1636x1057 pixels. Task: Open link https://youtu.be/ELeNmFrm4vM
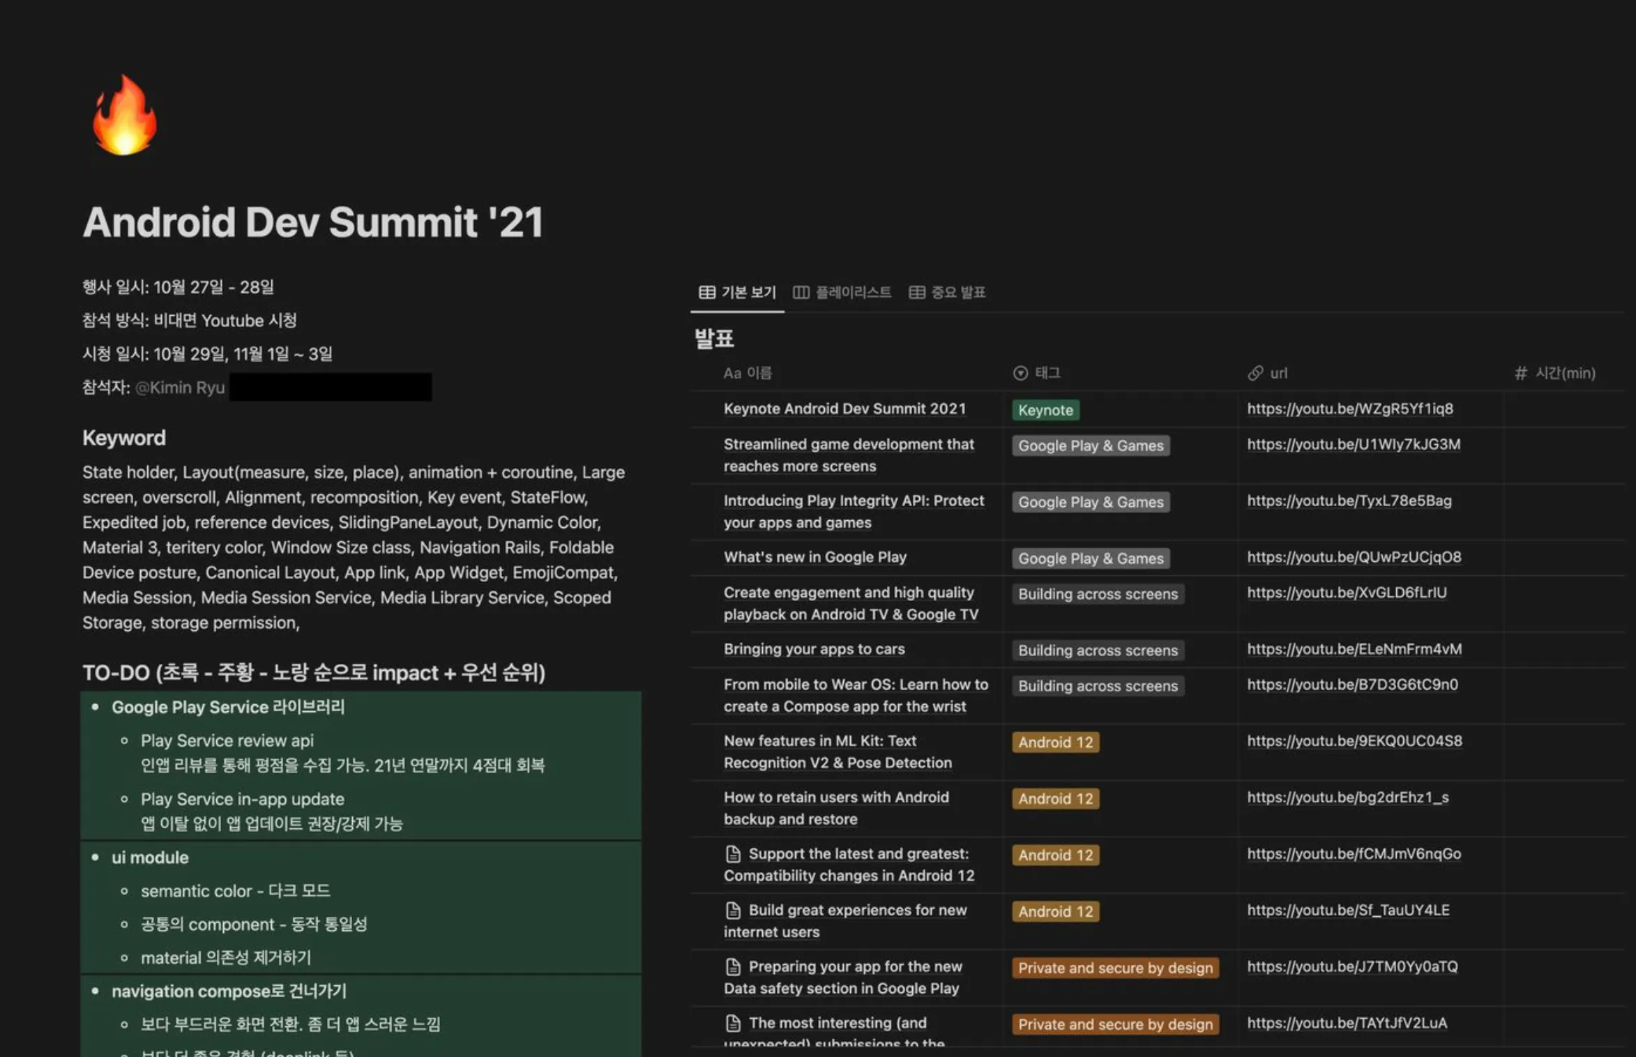pos(1354,650)
